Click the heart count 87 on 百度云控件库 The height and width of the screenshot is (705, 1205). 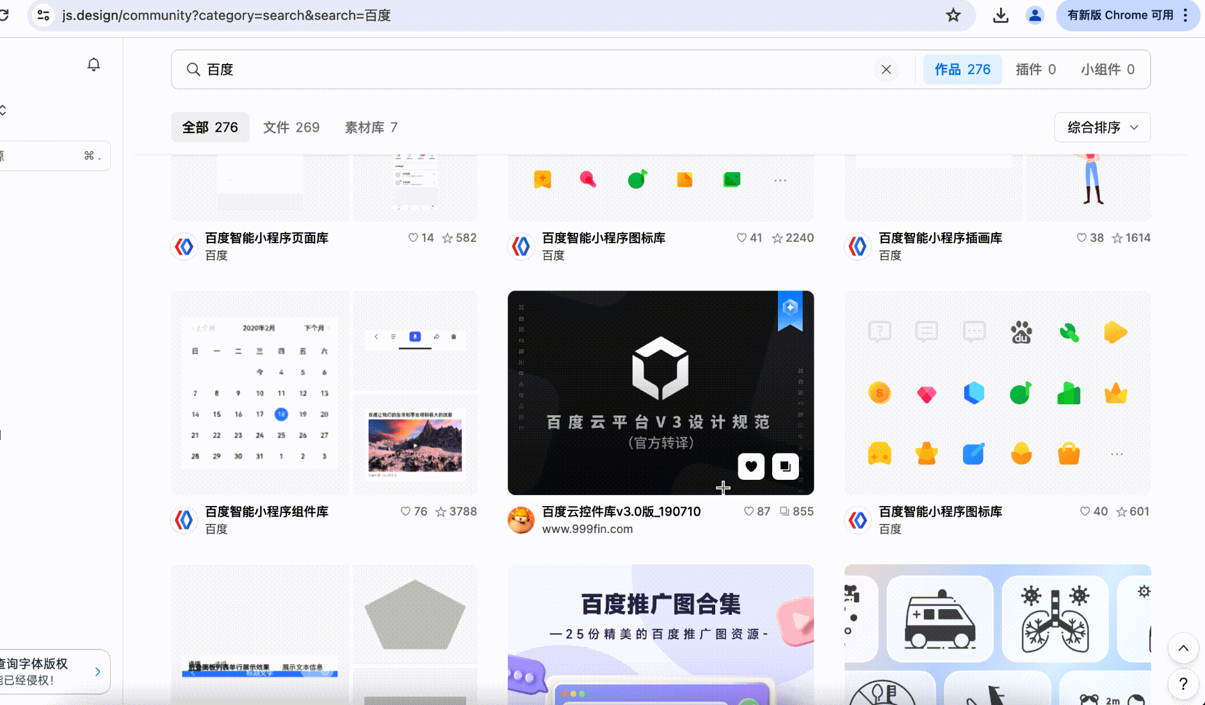tap(757, 512)
